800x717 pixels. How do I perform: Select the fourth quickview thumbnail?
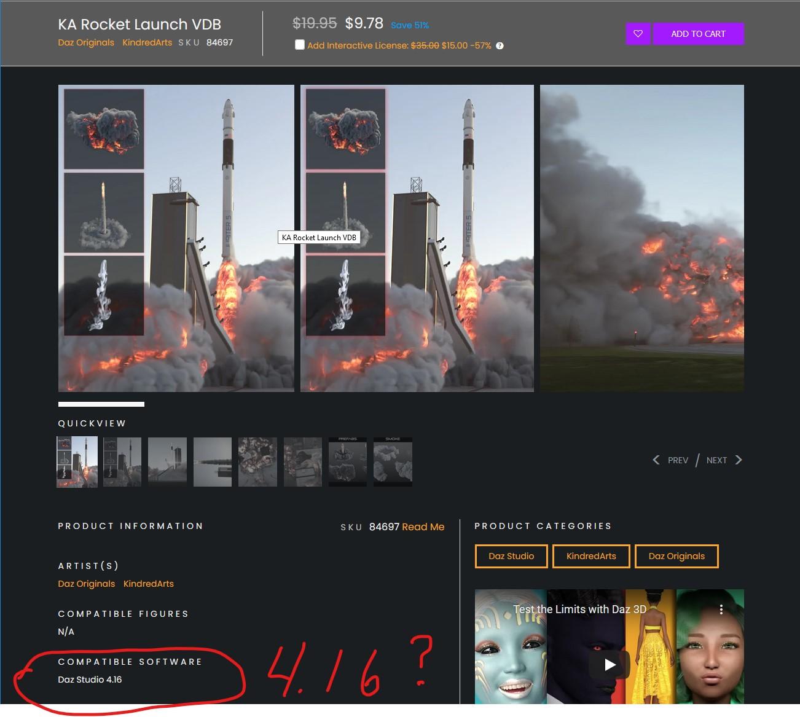point(213,462)
